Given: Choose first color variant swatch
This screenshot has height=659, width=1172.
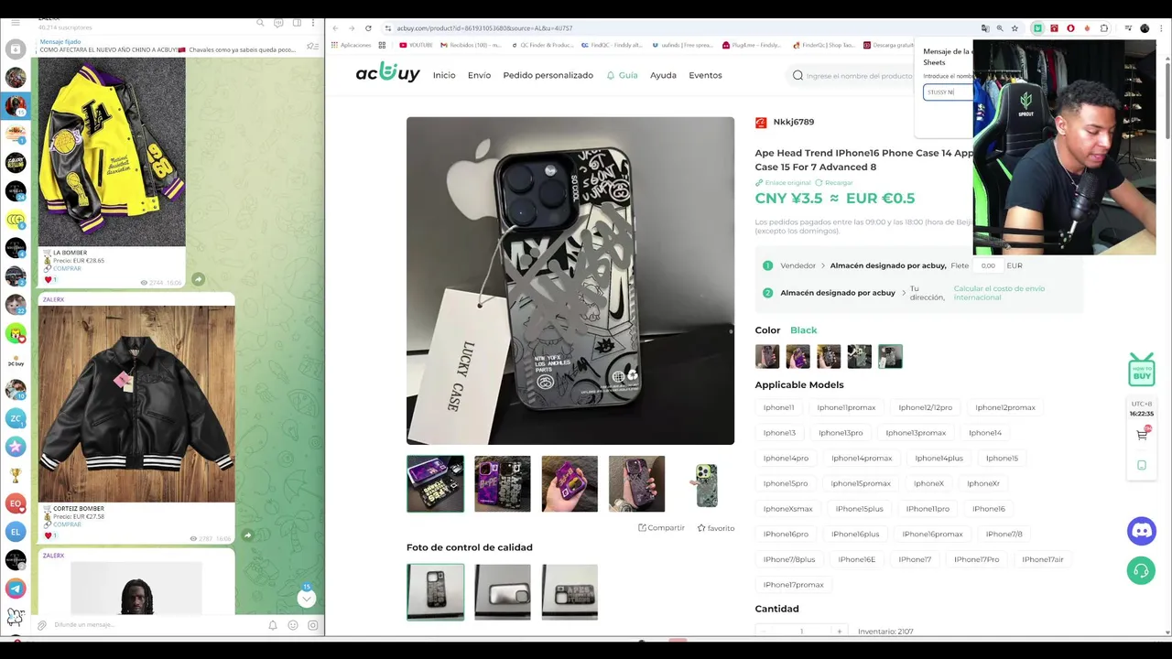Looking at the screenshot, I should (x=767, y=356).
